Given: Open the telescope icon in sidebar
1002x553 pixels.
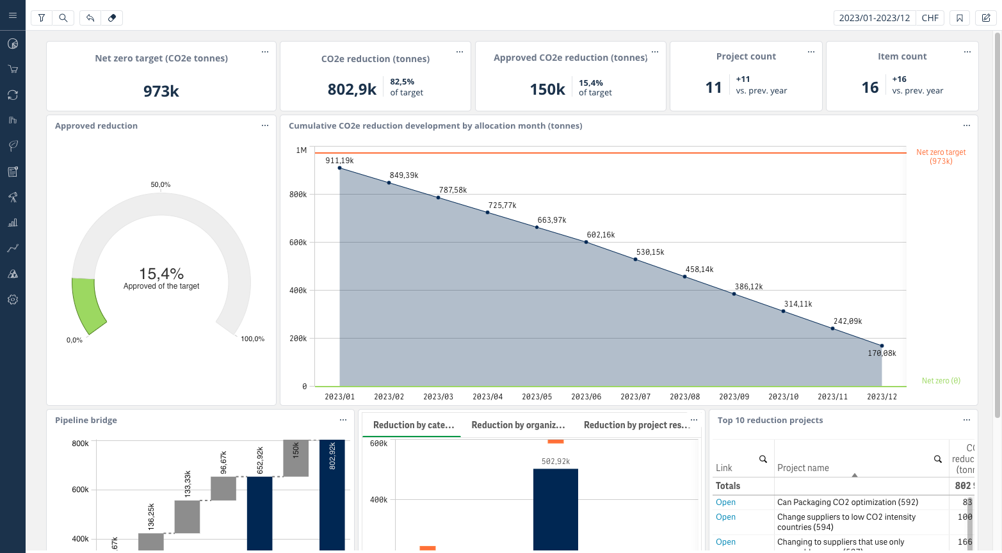Looking at the screenshot, I should (x=13, y=197).
